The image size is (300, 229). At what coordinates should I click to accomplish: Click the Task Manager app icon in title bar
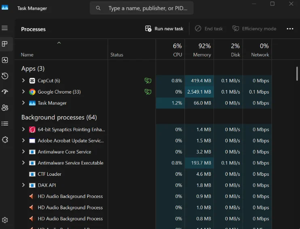tap(5, 7)
